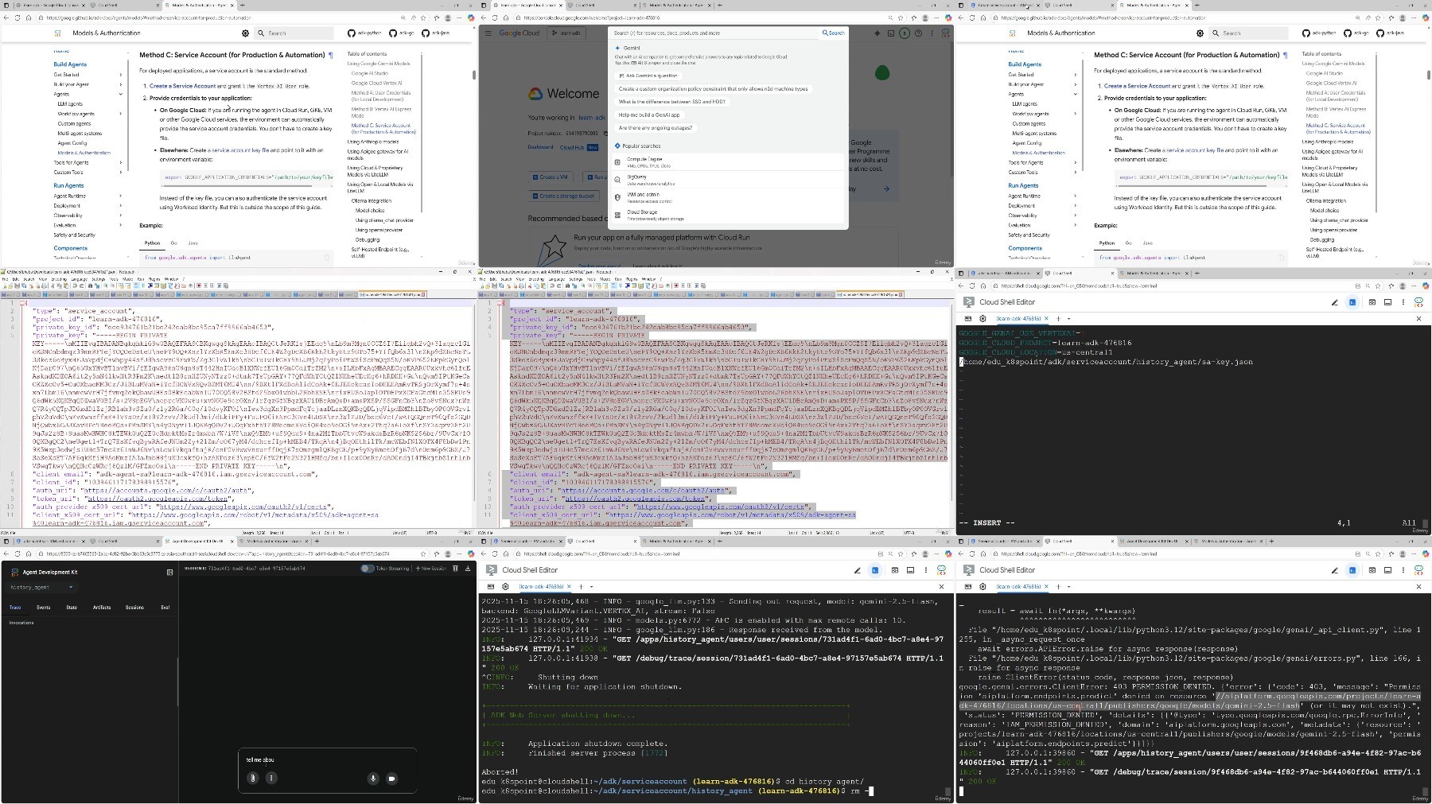Toggle Token Streaming switch in ADK
The image size is (1432, 804).
[x=367, y=569]
